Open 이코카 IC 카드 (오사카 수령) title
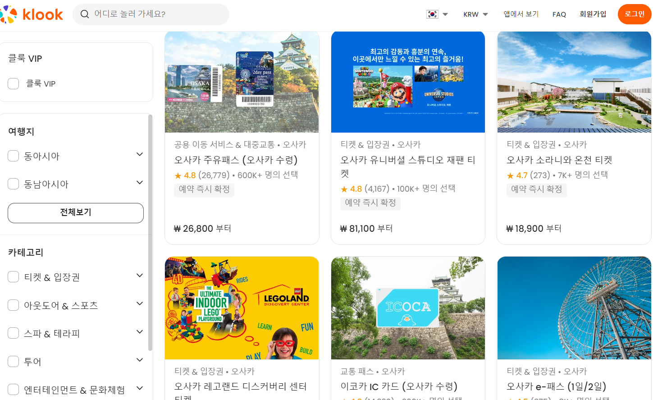Image resolution: width=653 pixels, height=400 pixels. click(399, 386)
